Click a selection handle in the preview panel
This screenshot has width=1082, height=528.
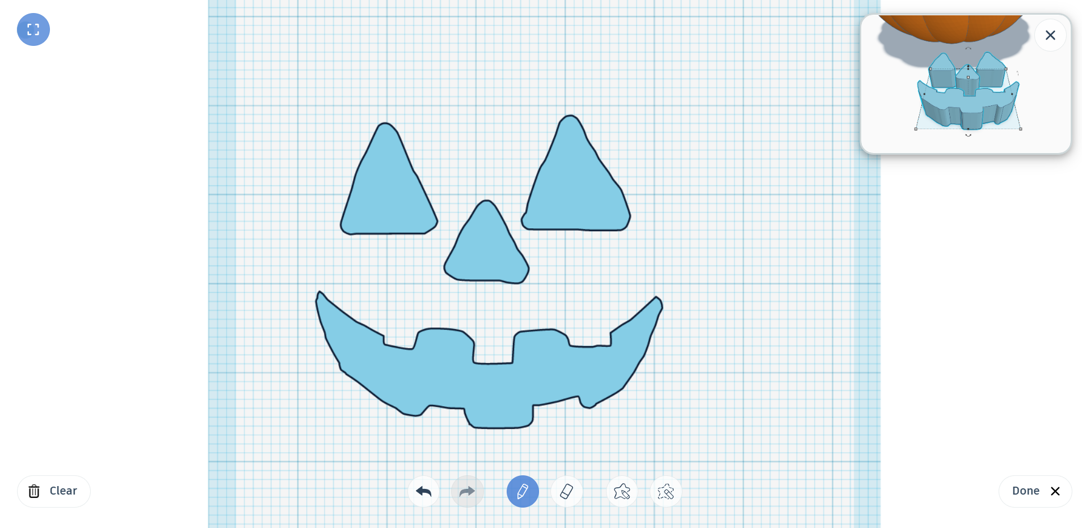click(1021, 129)
